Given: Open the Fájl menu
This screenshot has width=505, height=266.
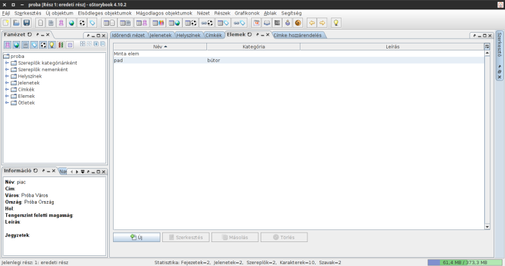Looking at the screenshot, I should 6,13.
